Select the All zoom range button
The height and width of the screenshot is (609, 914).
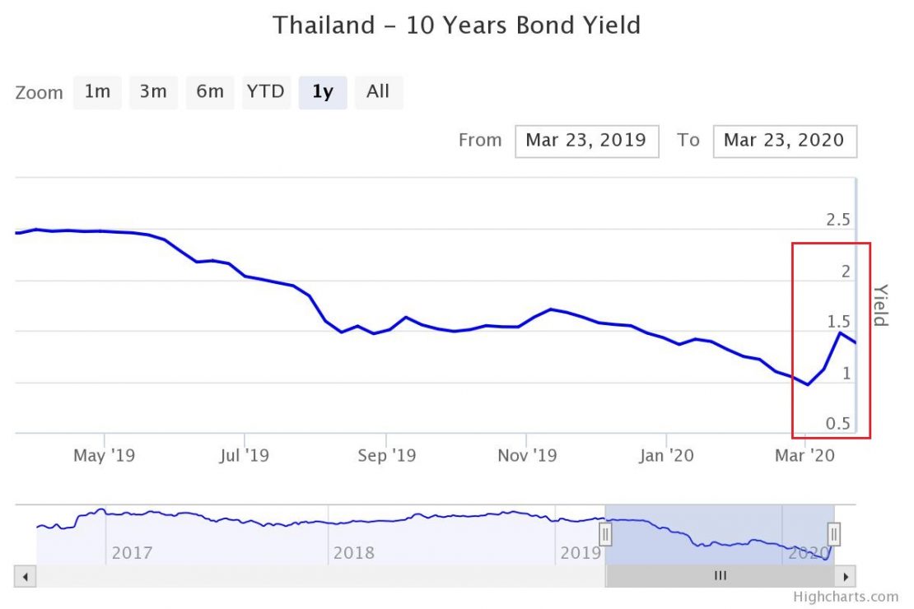(378, 92)
